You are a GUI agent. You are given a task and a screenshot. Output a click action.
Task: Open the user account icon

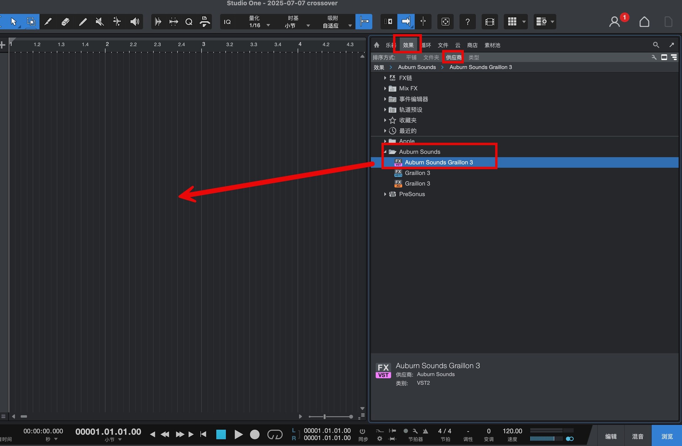pyautogui.click(x=615, y=22)
